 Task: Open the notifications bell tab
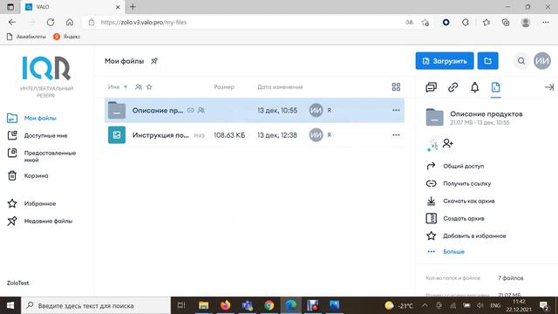474,87
